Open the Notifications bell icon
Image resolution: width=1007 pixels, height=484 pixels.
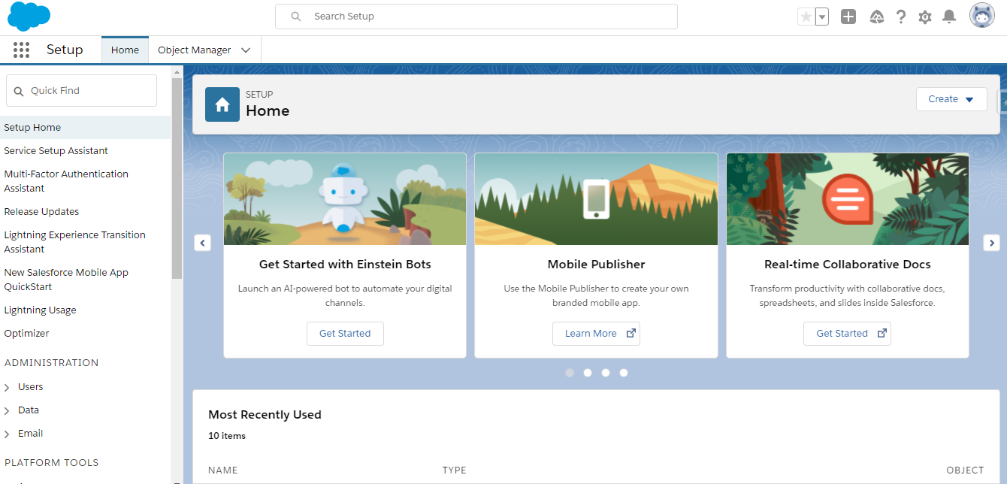coord(949,17)
